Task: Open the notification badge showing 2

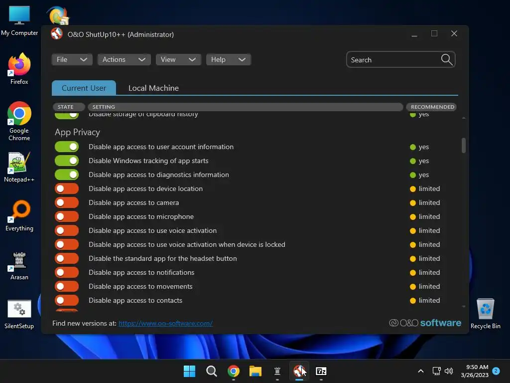Action: coord(496,371)
